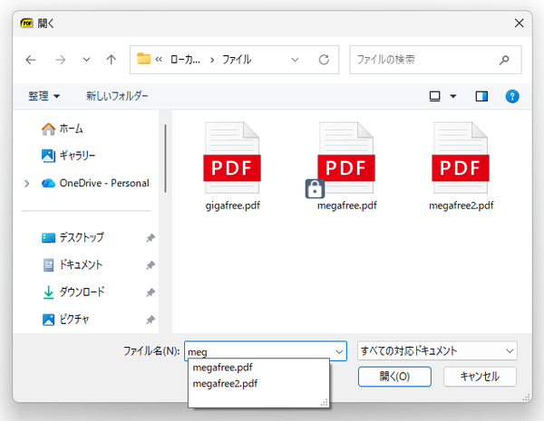Open ピクチャ quick access folder
This screenshot has width=544, height=421.
65,319
